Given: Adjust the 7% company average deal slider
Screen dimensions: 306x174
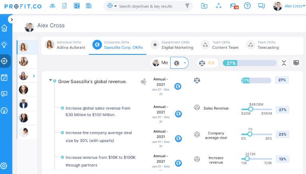Looking at the screenshot, I should tap(250, 134).
